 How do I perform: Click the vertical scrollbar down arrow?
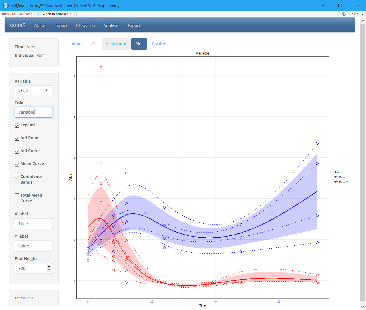coord(363,307)
